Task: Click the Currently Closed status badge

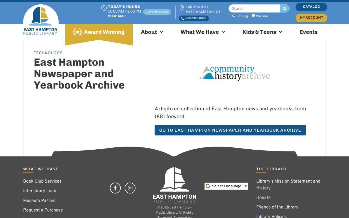Action: pos(157,12)
